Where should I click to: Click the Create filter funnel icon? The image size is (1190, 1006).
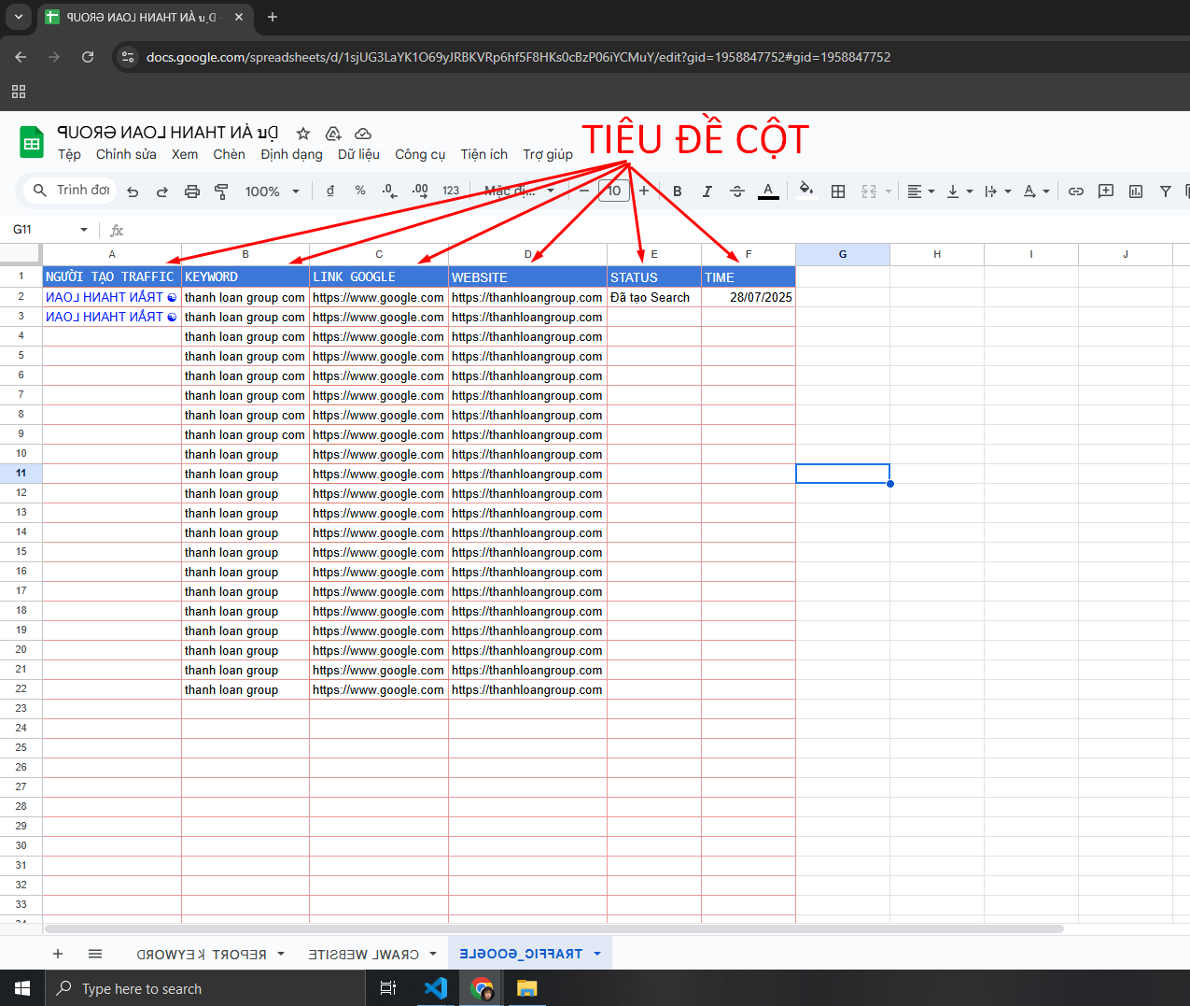coord(1166,191)
